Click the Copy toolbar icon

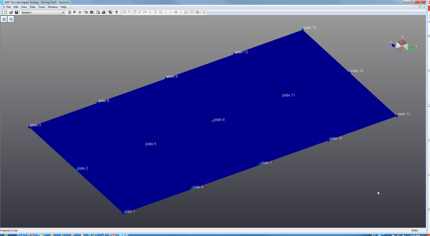[x=86, y=12]
